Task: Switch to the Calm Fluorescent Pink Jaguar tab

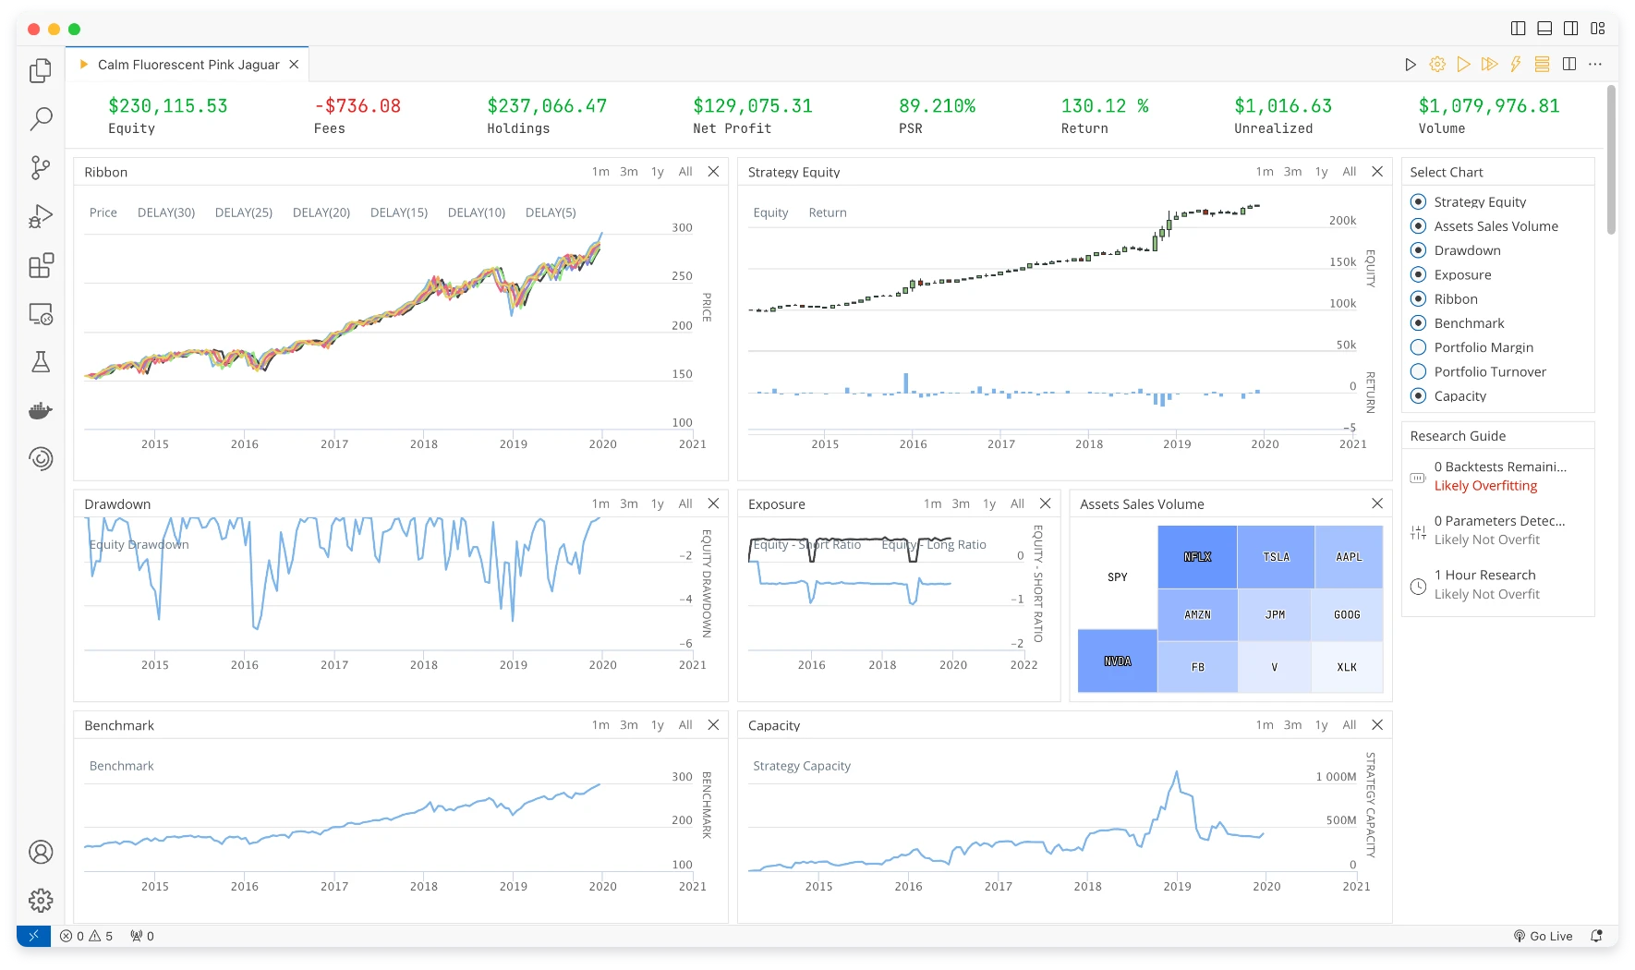Action: (x=188, y=64)
